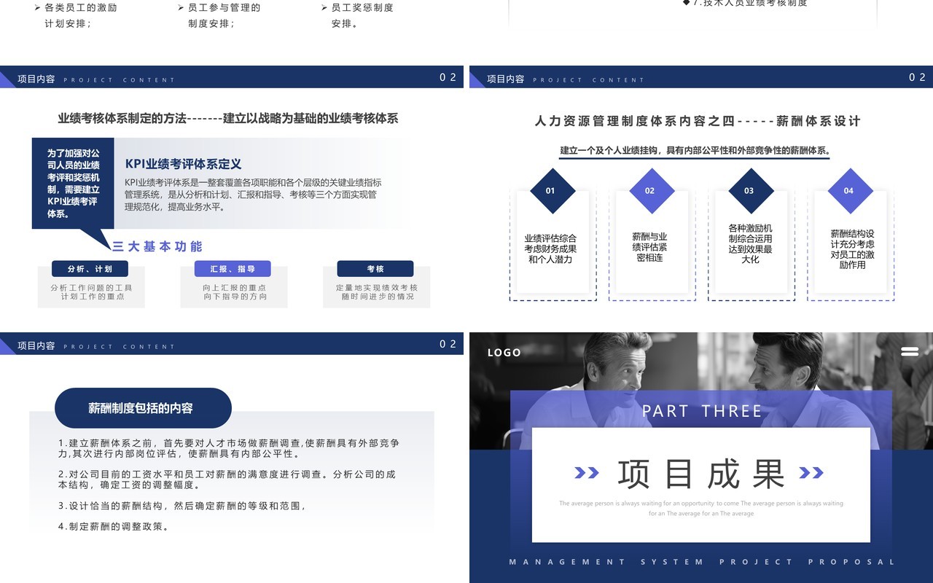Click the LOGO mark on the PART THREE slide
Viewport: 933px width, 583px height.
tap(504, 353)
